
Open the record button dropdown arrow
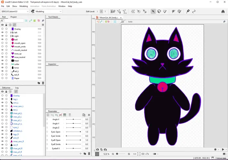tap(218, 149)
